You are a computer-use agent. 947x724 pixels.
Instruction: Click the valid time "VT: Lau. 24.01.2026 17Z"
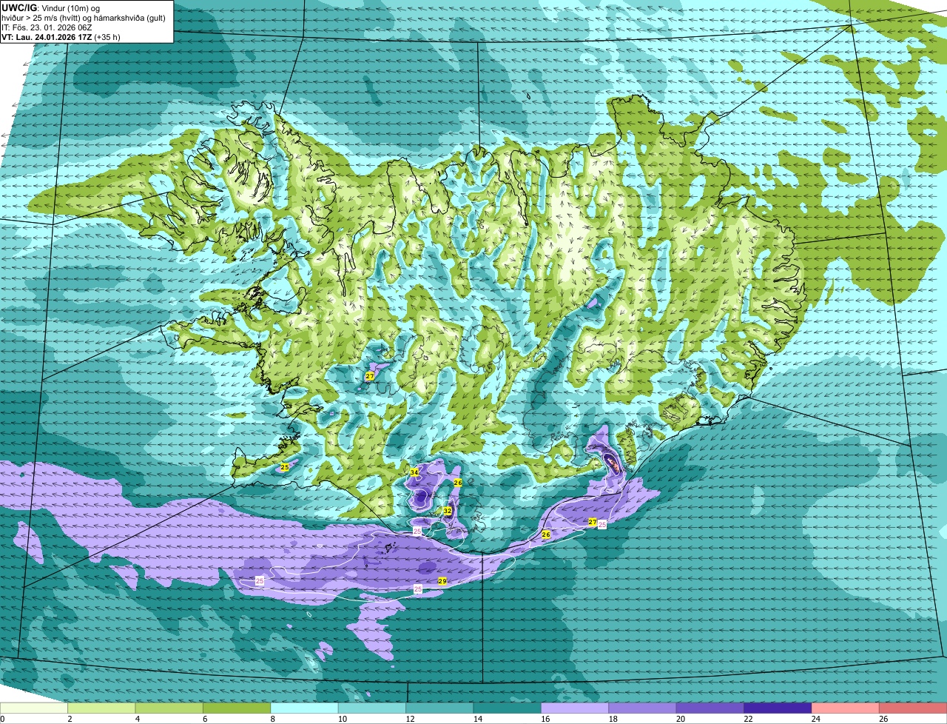click(46, 36)
